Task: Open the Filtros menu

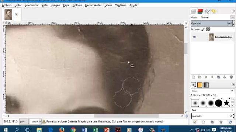Action: (x=108, y=5)
